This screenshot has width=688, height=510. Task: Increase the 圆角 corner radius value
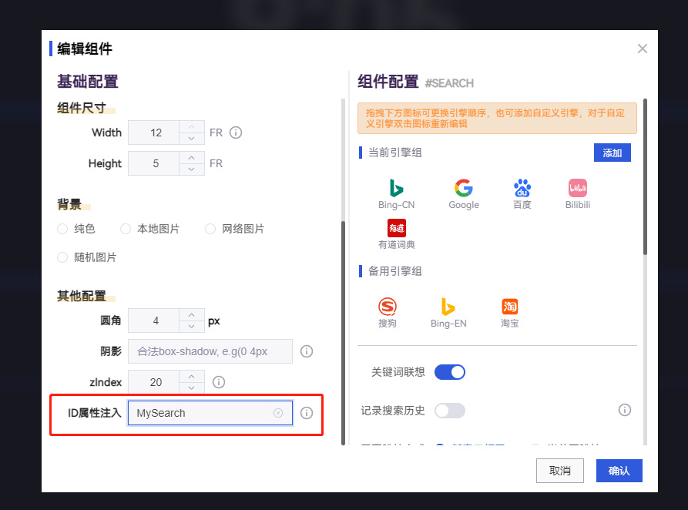[x=191, y=316]
